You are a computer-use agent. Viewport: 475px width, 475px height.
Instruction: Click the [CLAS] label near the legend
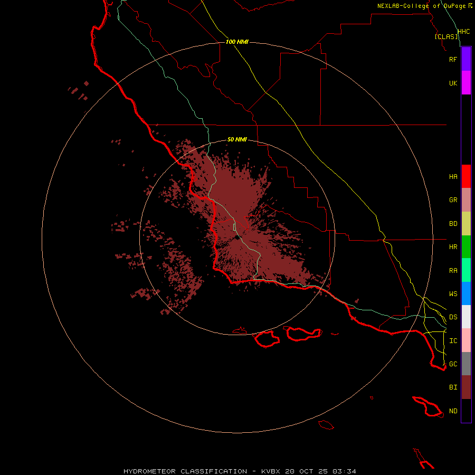(x=446, y=36)
